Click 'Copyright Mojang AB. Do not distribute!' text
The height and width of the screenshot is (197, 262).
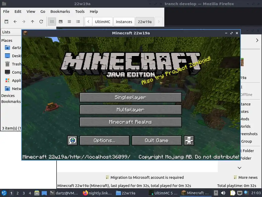(189, 157)
